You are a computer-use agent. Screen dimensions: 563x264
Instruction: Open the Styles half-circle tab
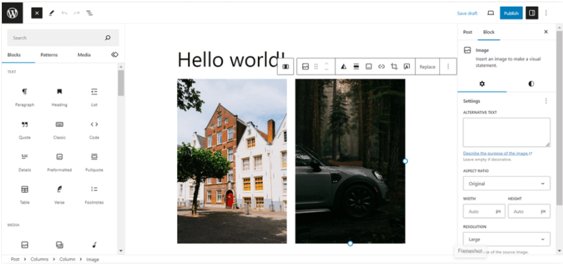531,84
